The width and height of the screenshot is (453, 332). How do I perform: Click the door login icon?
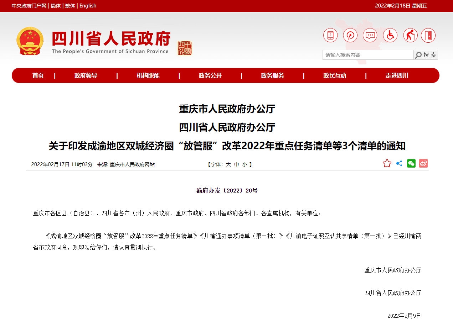point(428,35)
